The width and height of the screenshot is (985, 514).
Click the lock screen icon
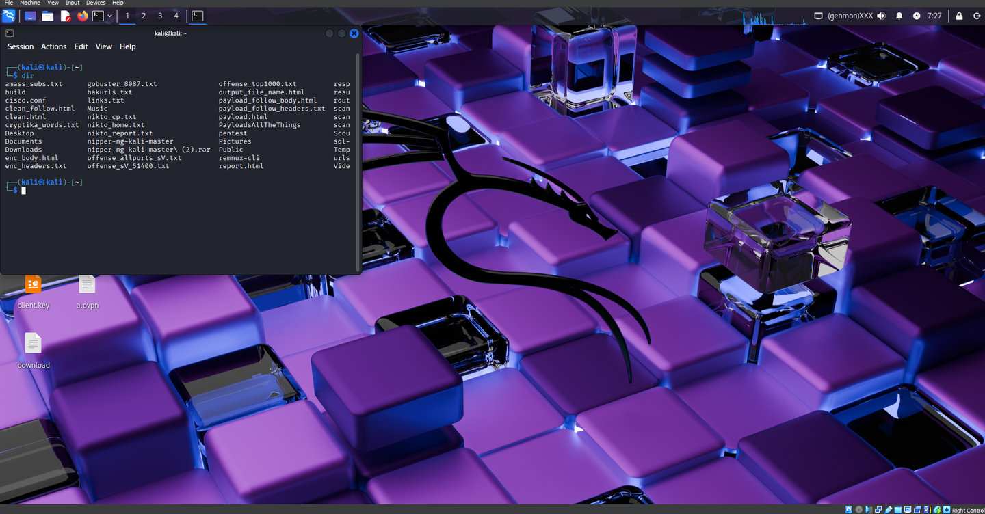[x=959, y=16]
